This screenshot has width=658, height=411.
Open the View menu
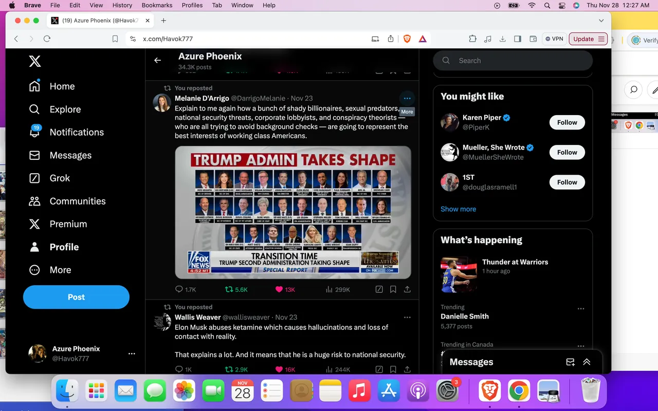click(x=96, y=5)
